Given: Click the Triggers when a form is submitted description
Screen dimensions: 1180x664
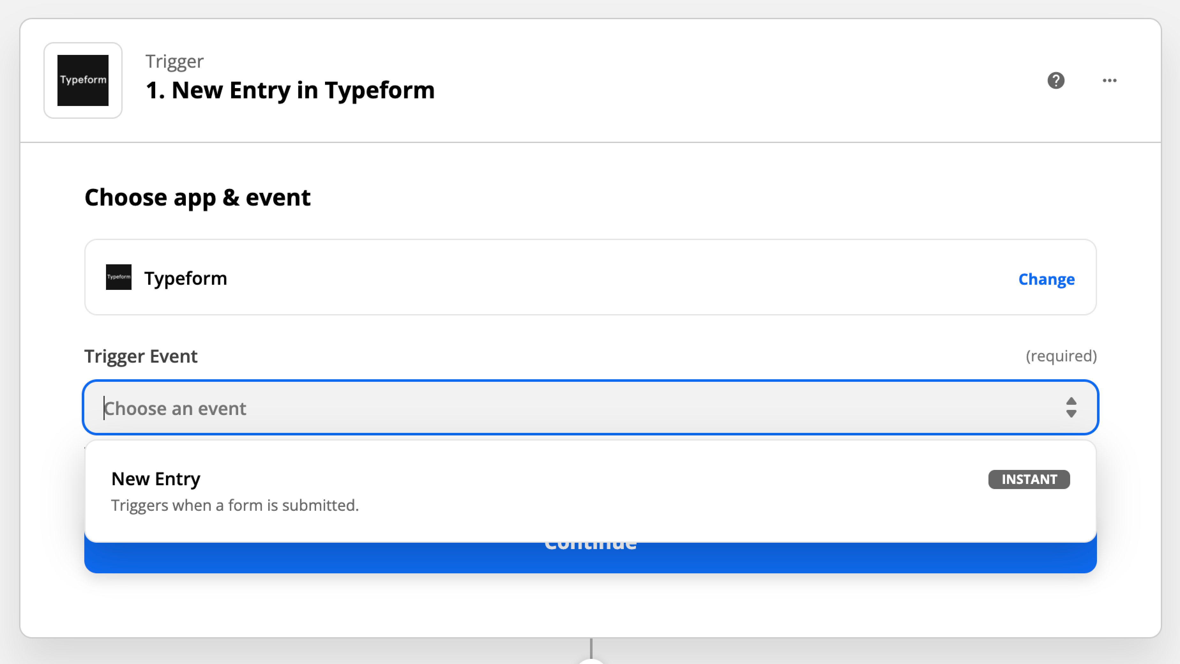Looking at the screenshot, I should coord(235,505).
